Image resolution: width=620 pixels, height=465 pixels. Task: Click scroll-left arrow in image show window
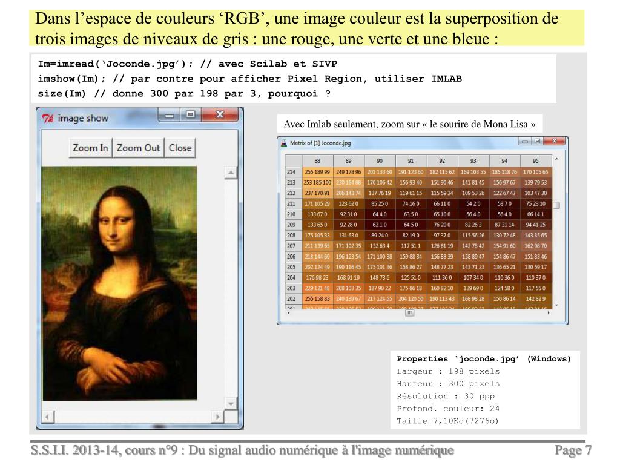coord(48,417)
